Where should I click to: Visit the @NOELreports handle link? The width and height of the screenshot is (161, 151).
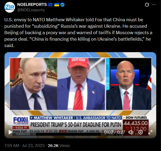point(31,10)
